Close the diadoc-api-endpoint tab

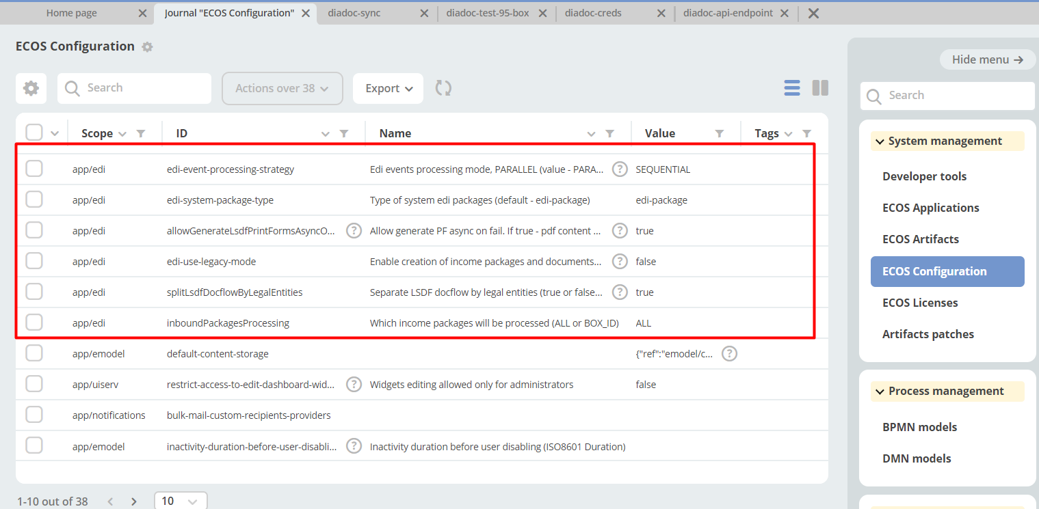tap(784, 13)
